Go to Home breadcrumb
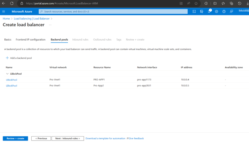 tap(6, 18)
